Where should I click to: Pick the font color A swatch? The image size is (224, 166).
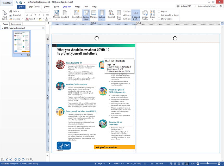coord(47,19)
